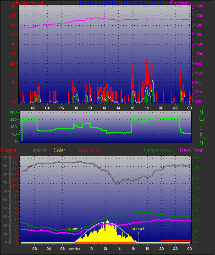Click the 18 hour tick below wind graph

pyautogui.click(x=147, y=108)
